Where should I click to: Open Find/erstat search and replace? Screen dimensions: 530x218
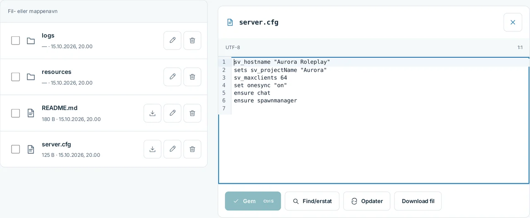(312, 201)
